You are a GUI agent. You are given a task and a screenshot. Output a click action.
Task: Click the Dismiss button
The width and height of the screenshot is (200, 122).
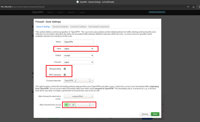tap(145, 114)
